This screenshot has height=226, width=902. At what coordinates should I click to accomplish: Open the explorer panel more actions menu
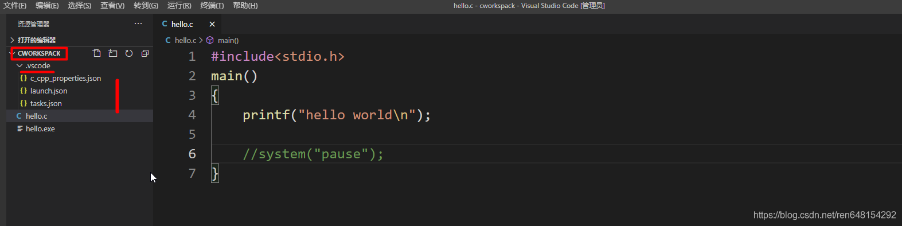[x=138, y=24]
